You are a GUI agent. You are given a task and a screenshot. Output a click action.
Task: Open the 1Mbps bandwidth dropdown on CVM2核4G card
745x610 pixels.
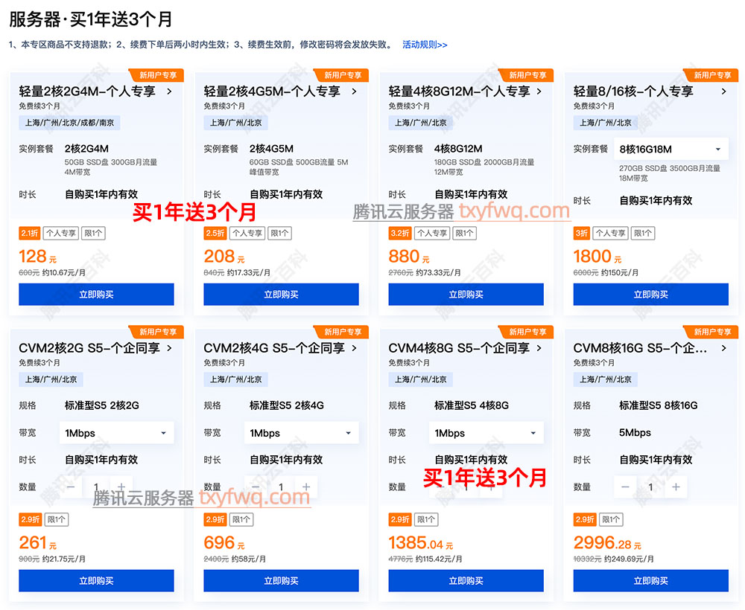coord(301,432)
